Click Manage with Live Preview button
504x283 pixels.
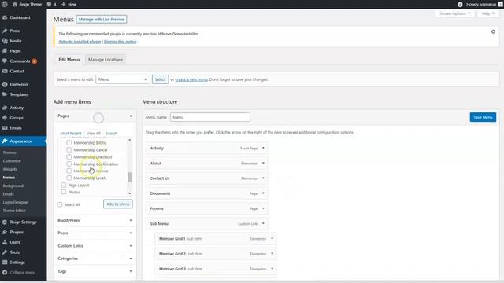pyautogui.click(x=102, y=19)
